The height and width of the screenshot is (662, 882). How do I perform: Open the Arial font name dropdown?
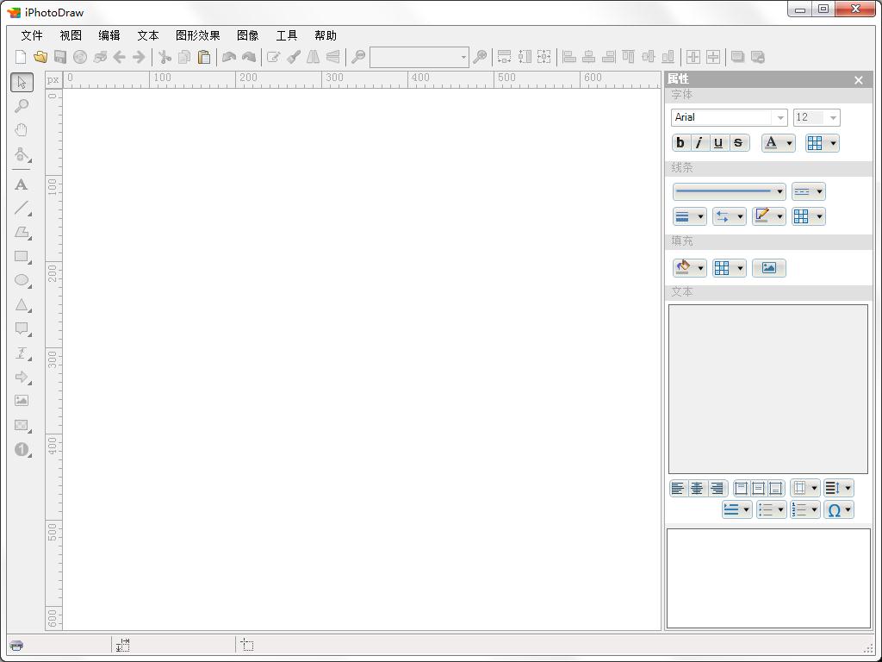click(729, 117)
